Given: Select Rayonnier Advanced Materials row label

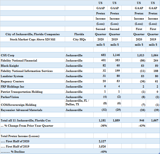Looking at the screenshot, I should tap(22, 110).
